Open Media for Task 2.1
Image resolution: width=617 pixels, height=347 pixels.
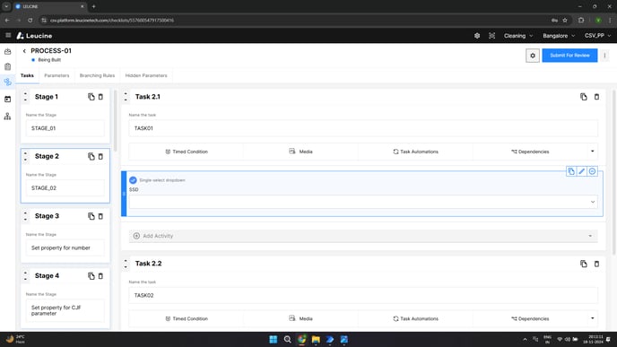(x=301, y=152)
